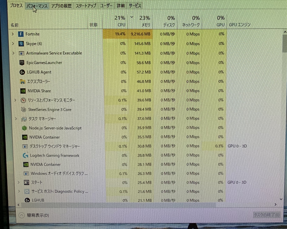Open the サービス tab
Image resolution: width=287 pixels, height=229 pixels.
pyautogui.click(x=135, y=6)
